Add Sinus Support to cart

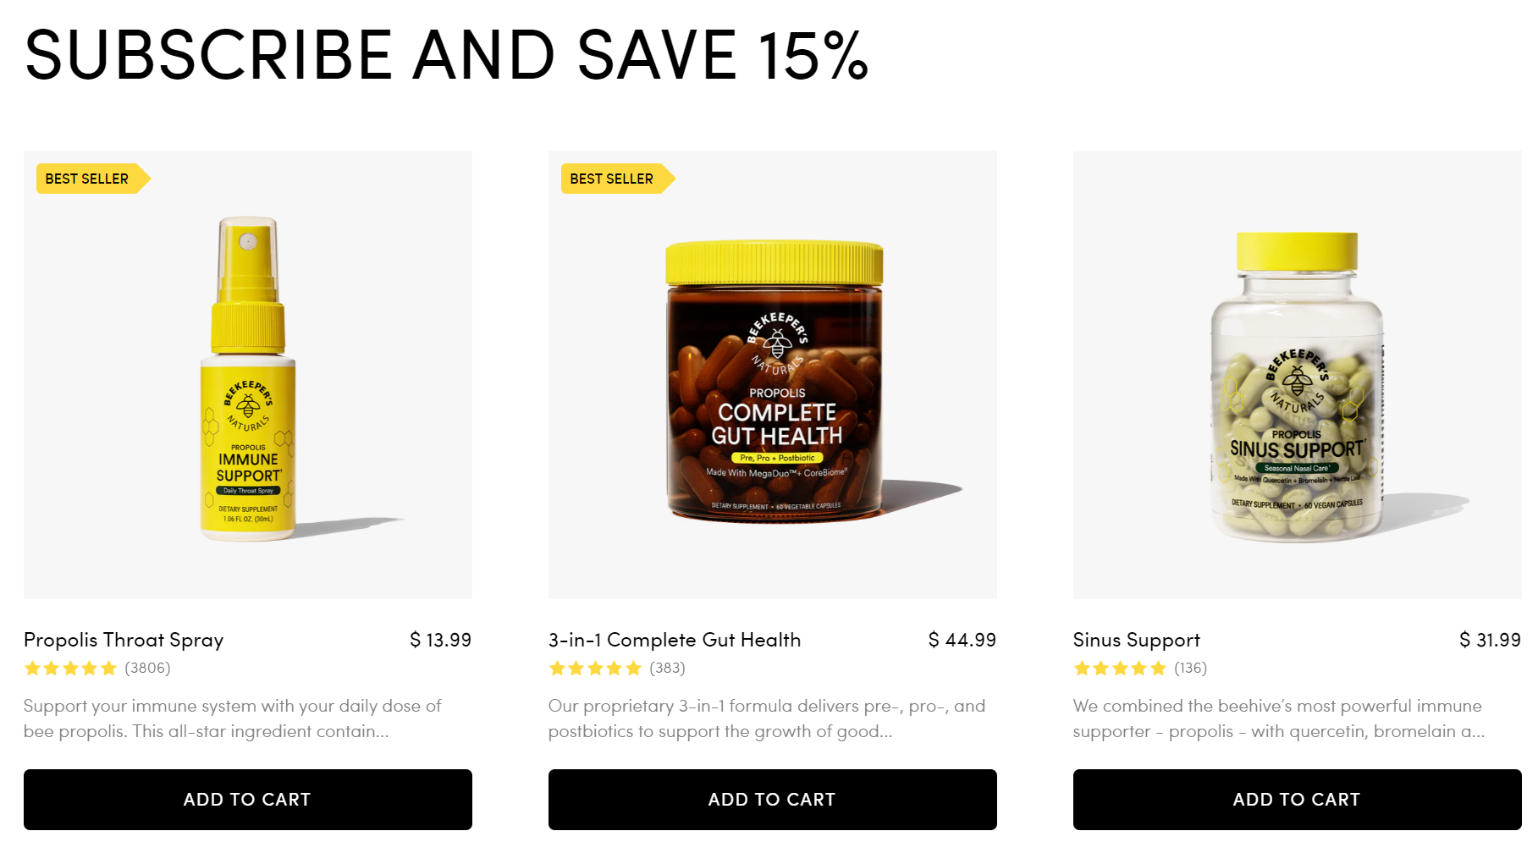(x=1297, y=799)
